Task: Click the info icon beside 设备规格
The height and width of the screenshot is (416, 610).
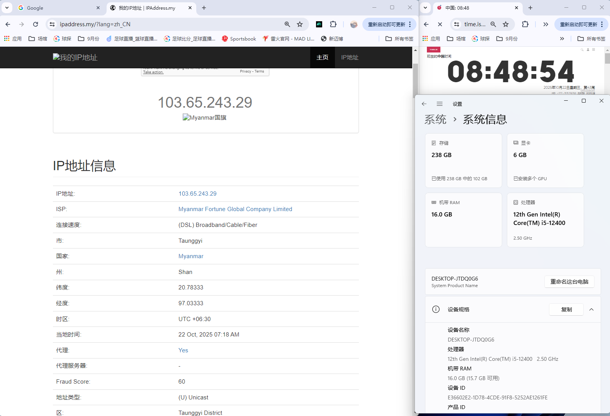Action: click(436, 309)
